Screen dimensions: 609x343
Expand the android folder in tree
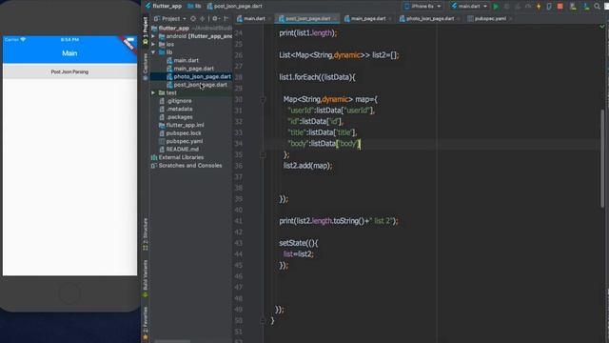tap(153, 36)
